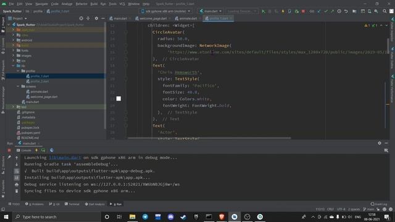Open project tool window settings gear
The height and width of the screenshot is (222, 395).
click(96, 18)
